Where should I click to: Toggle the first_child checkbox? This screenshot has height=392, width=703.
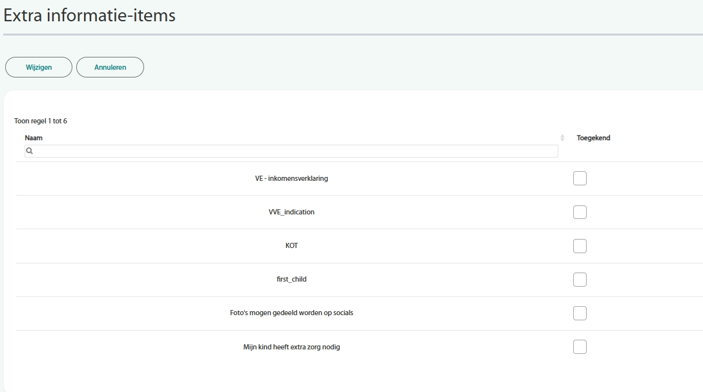click(x=580, y=280)
